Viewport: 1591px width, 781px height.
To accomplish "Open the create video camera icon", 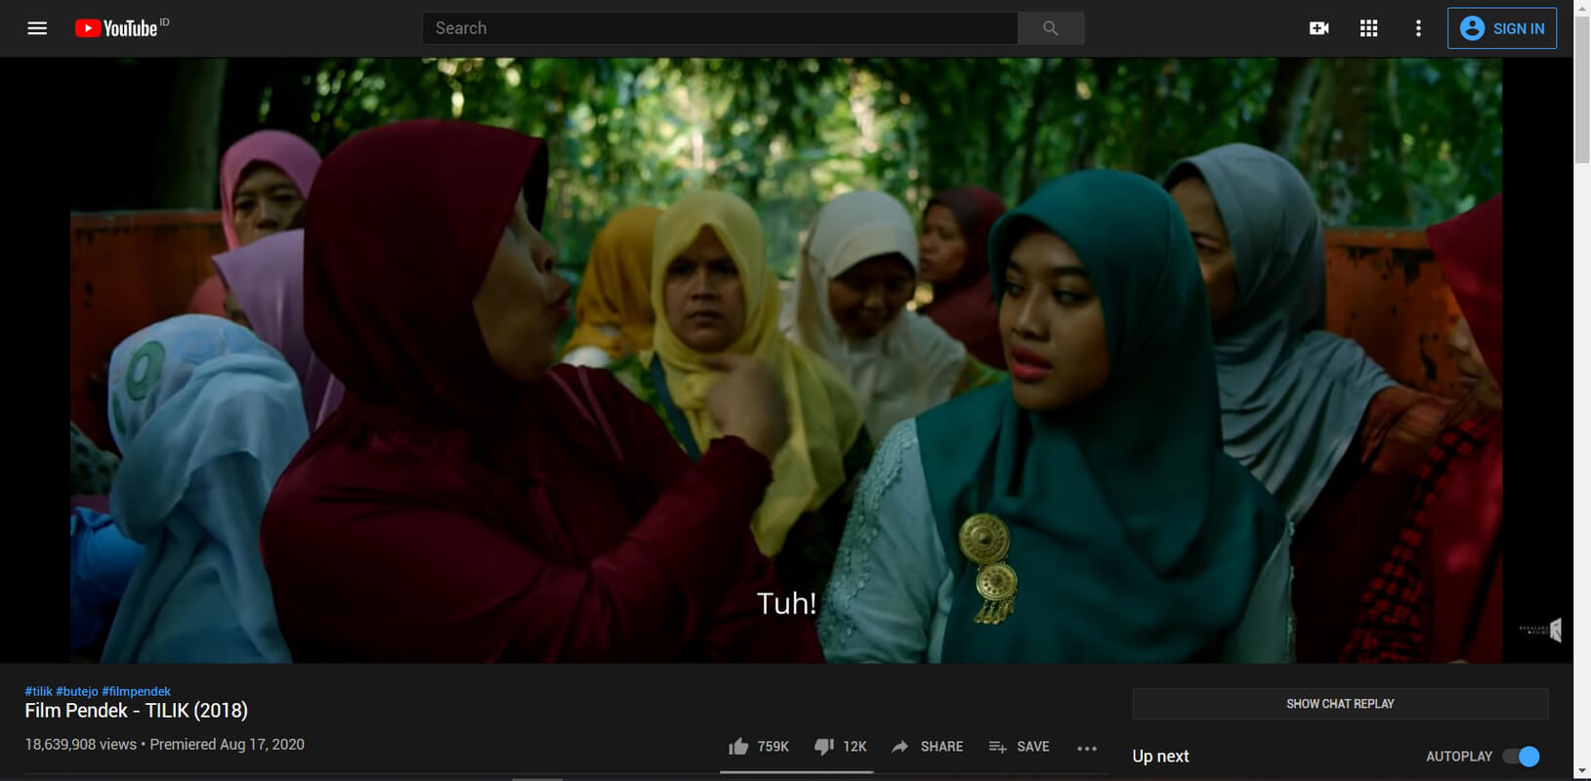I will (x=1319, y=28).
